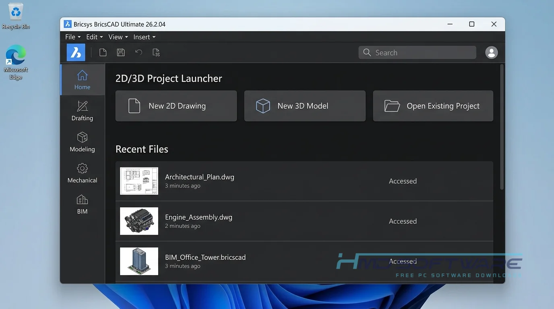Open the Engine_Assembly.dwg thumbnail
Image resolution: width=554 pixels, height=309 pixels.
click(139, 221)
